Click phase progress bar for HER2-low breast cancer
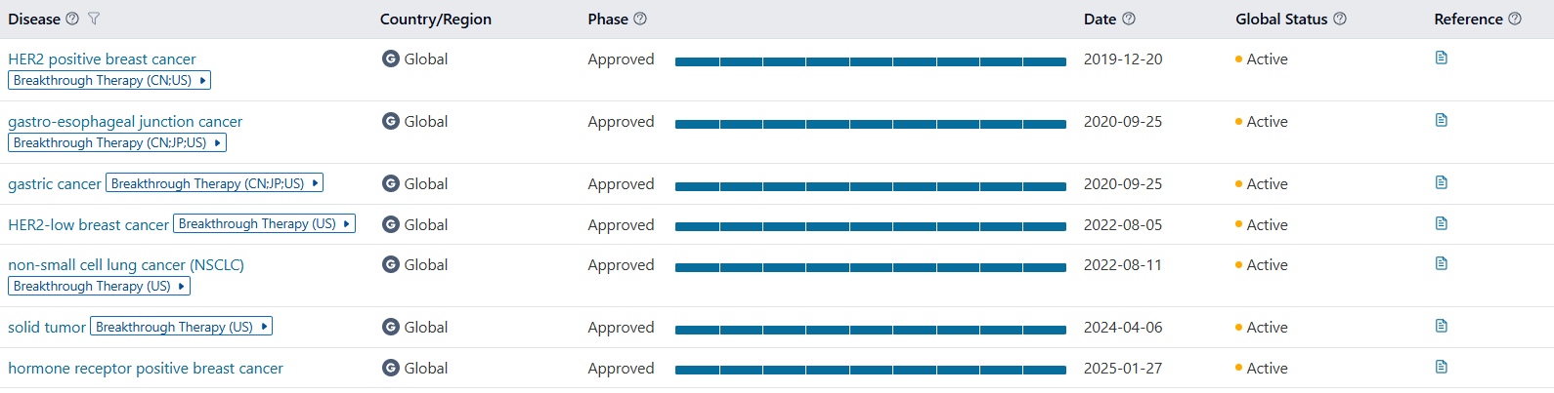The image size is (1554, 393). coord(870,226)
